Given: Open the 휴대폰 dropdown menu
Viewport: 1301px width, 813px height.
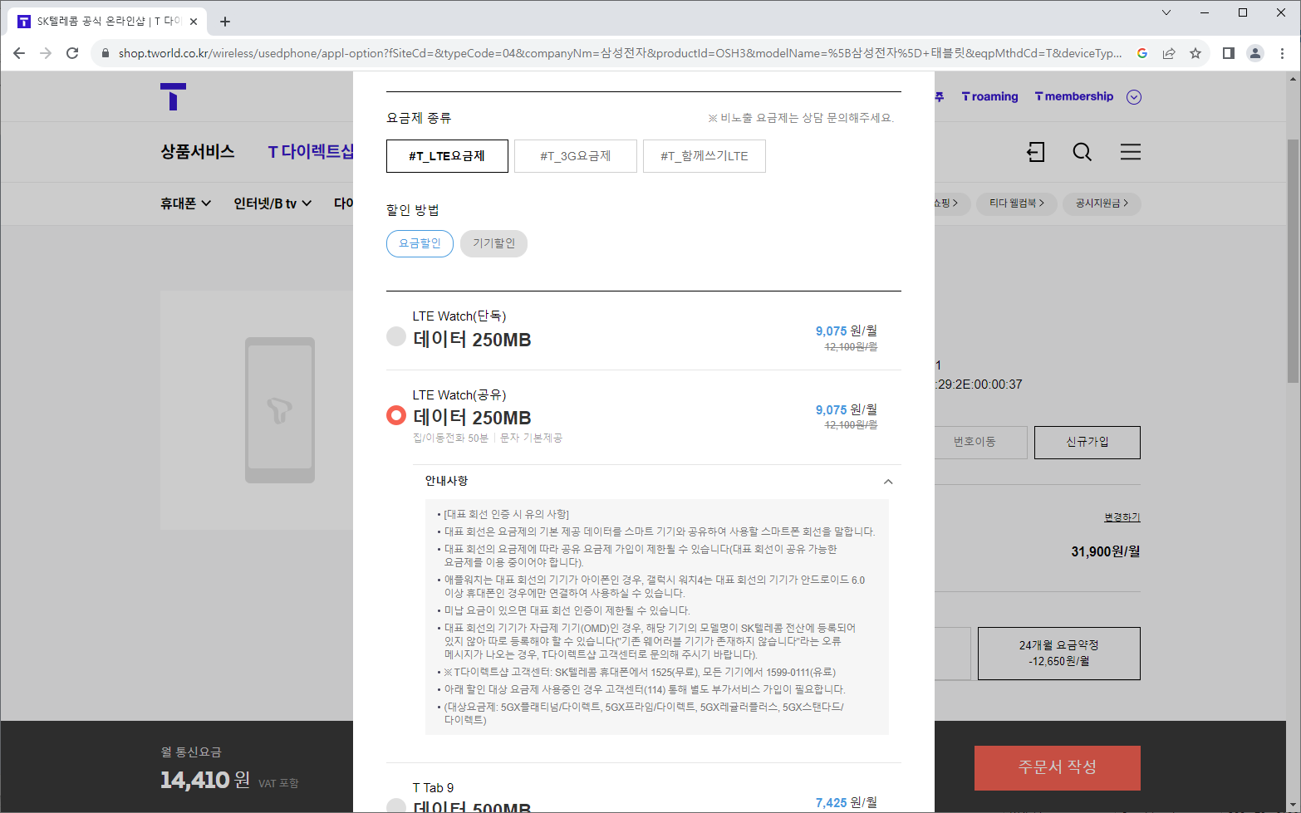Looking at the screenshot, I should click(185, 203).
